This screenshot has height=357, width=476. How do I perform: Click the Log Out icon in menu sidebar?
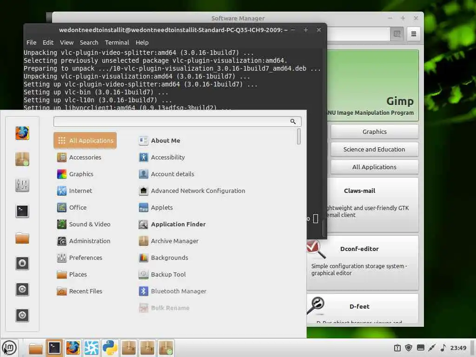click(x=22, y=289)
